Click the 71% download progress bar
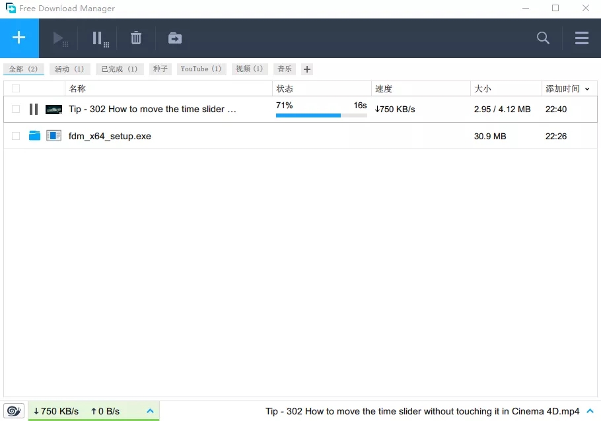The image size is (601, 421). [x=321, y=115]
